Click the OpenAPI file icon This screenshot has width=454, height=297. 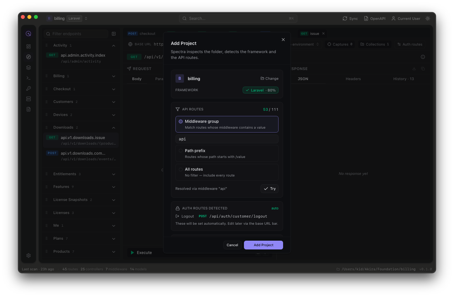point(366,19)
